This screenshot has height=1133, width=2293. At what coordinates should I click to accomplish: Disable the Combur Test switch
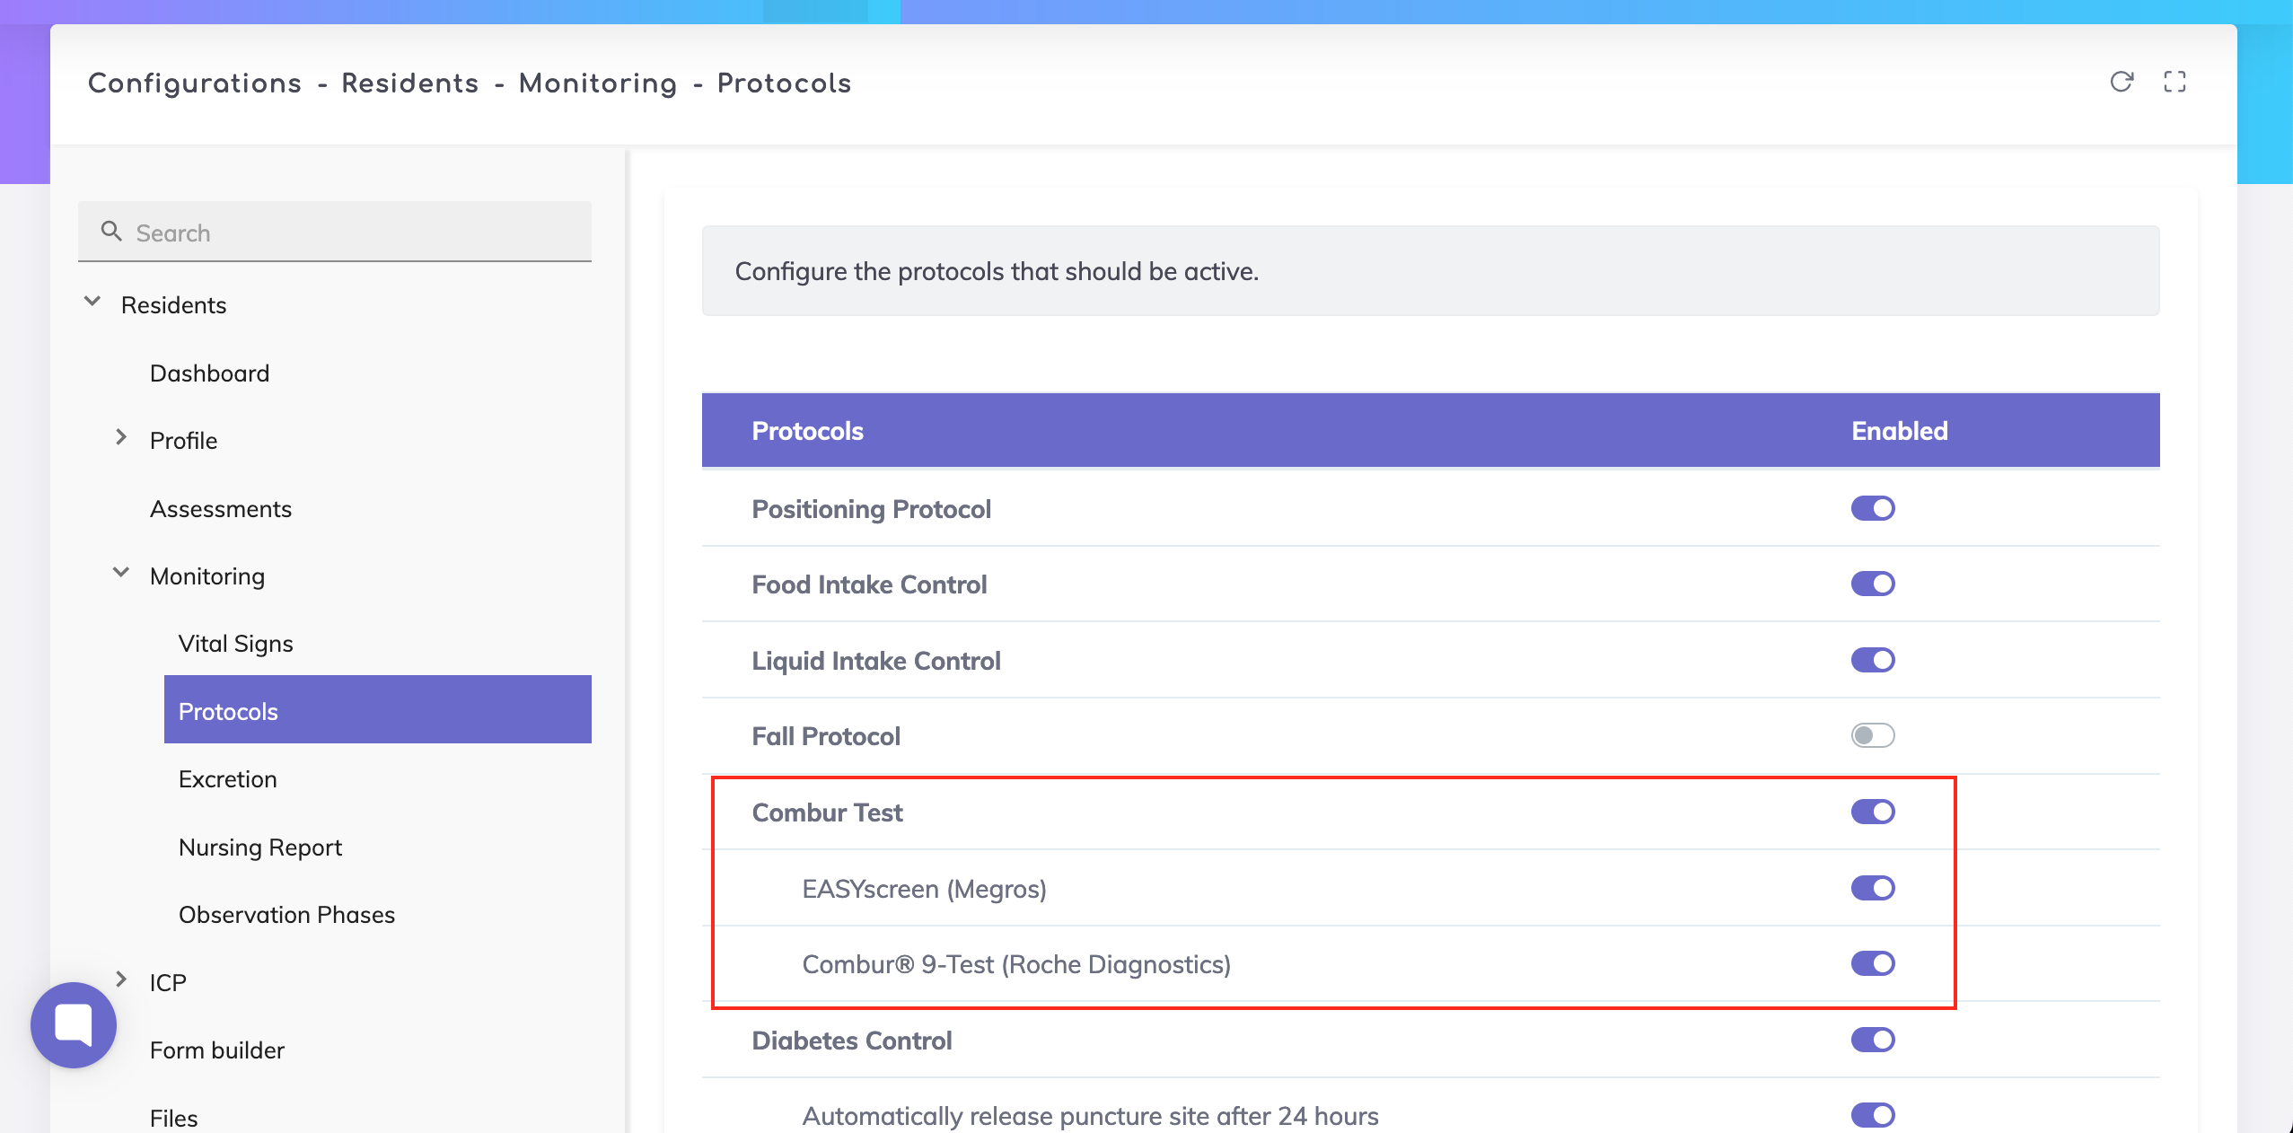(1873, 812)
